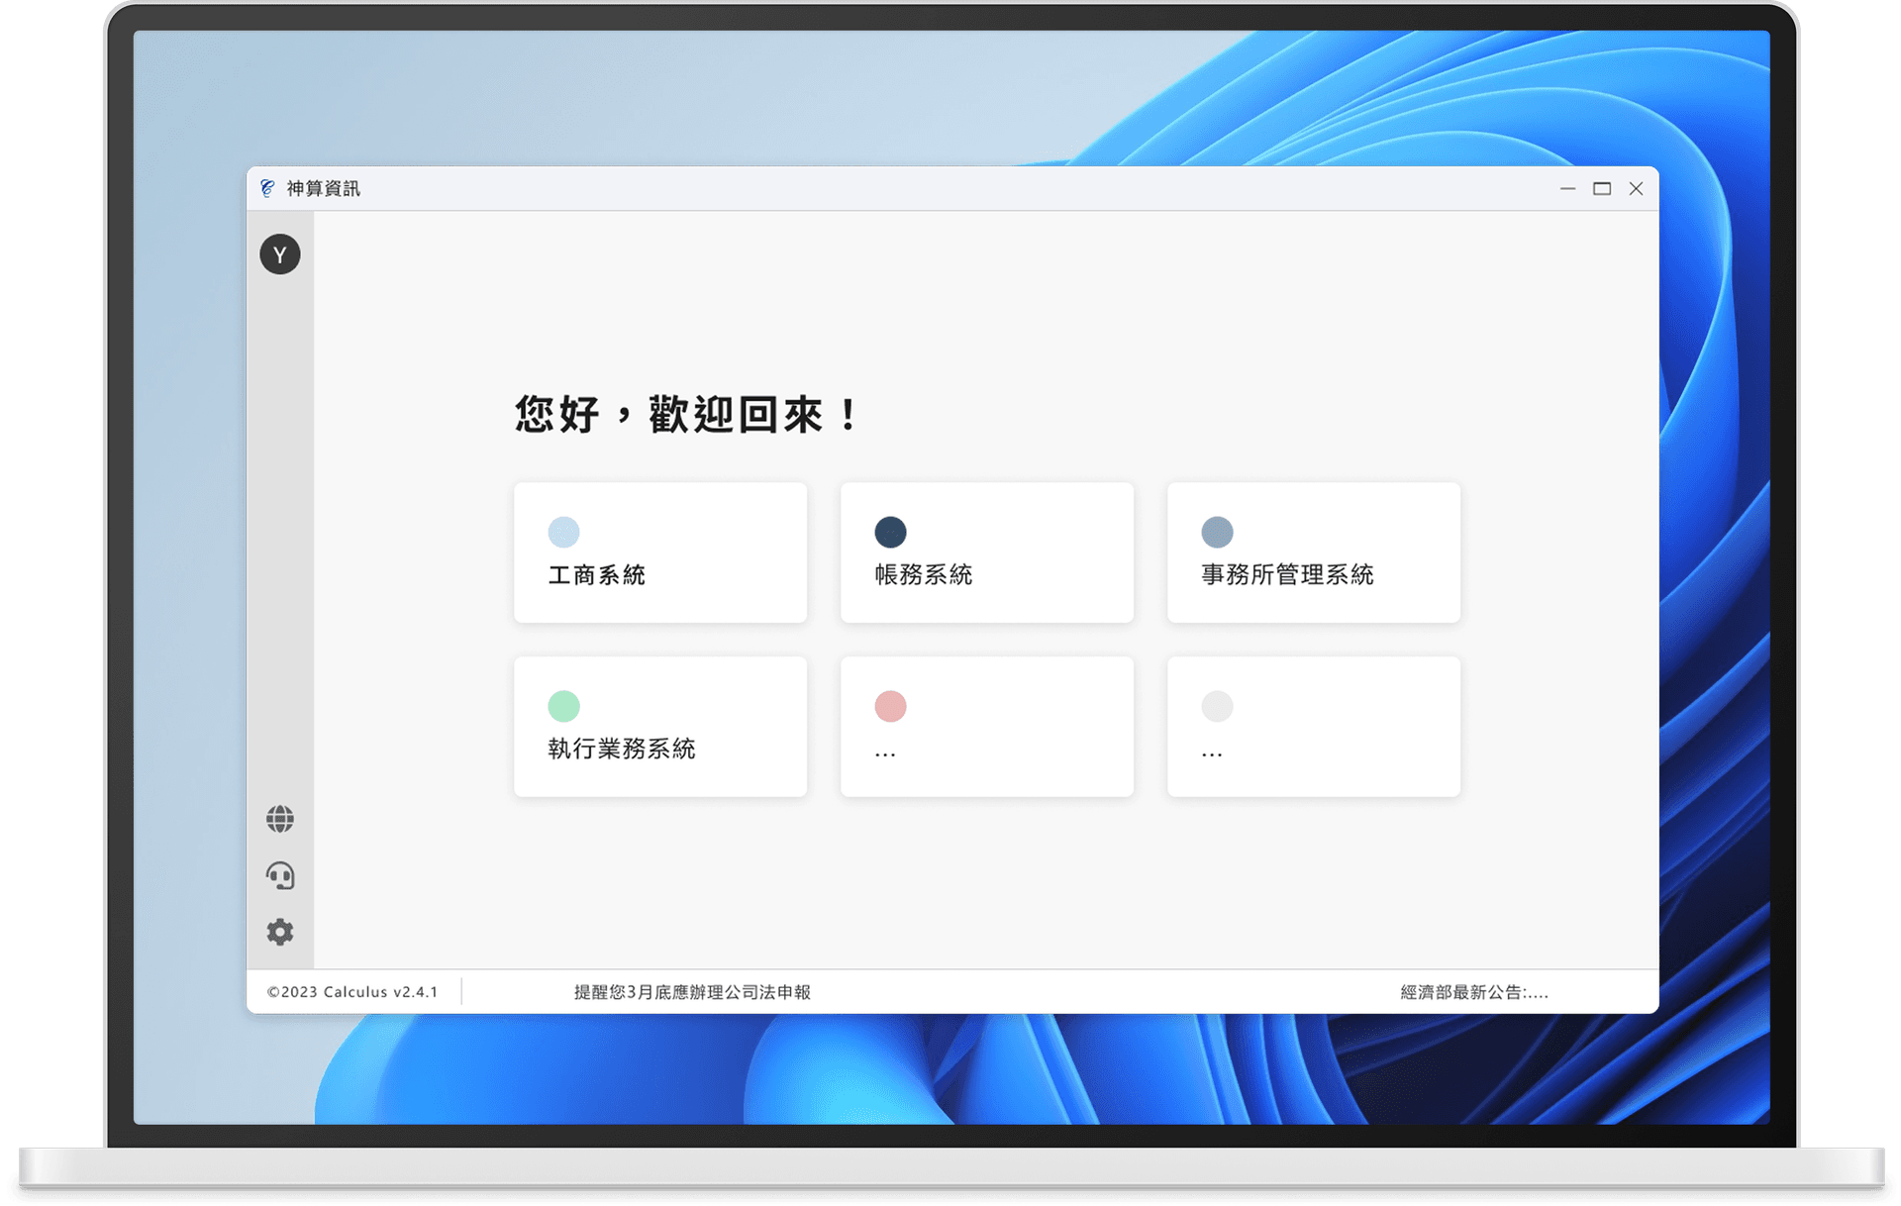
Task: Open the headset customer support icon
Action: pos(280,875)
